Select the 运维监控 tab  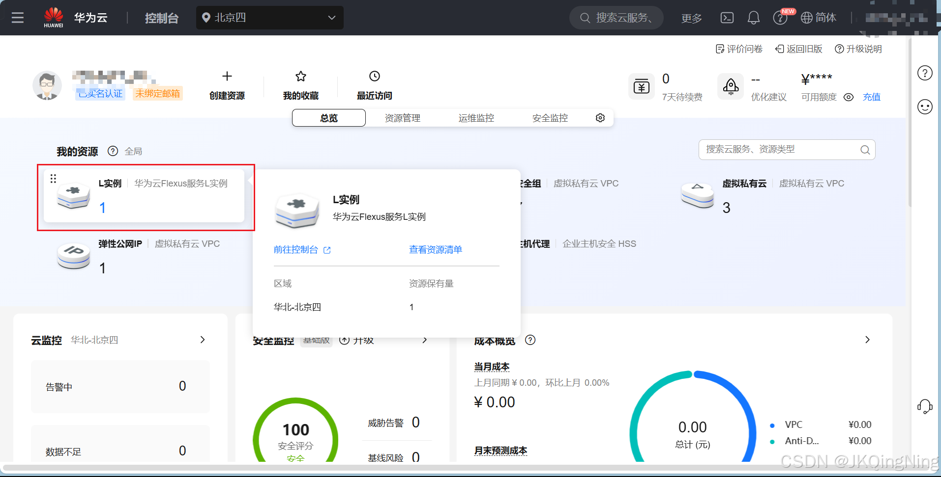476,118
